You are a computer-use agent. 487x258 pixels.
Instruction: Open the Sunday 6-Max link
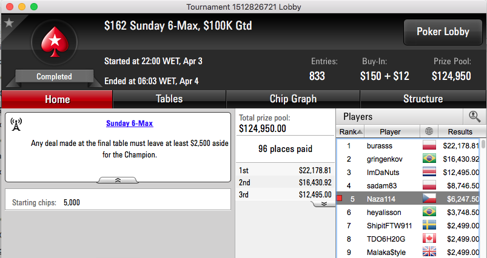click(x=130, y=124)
